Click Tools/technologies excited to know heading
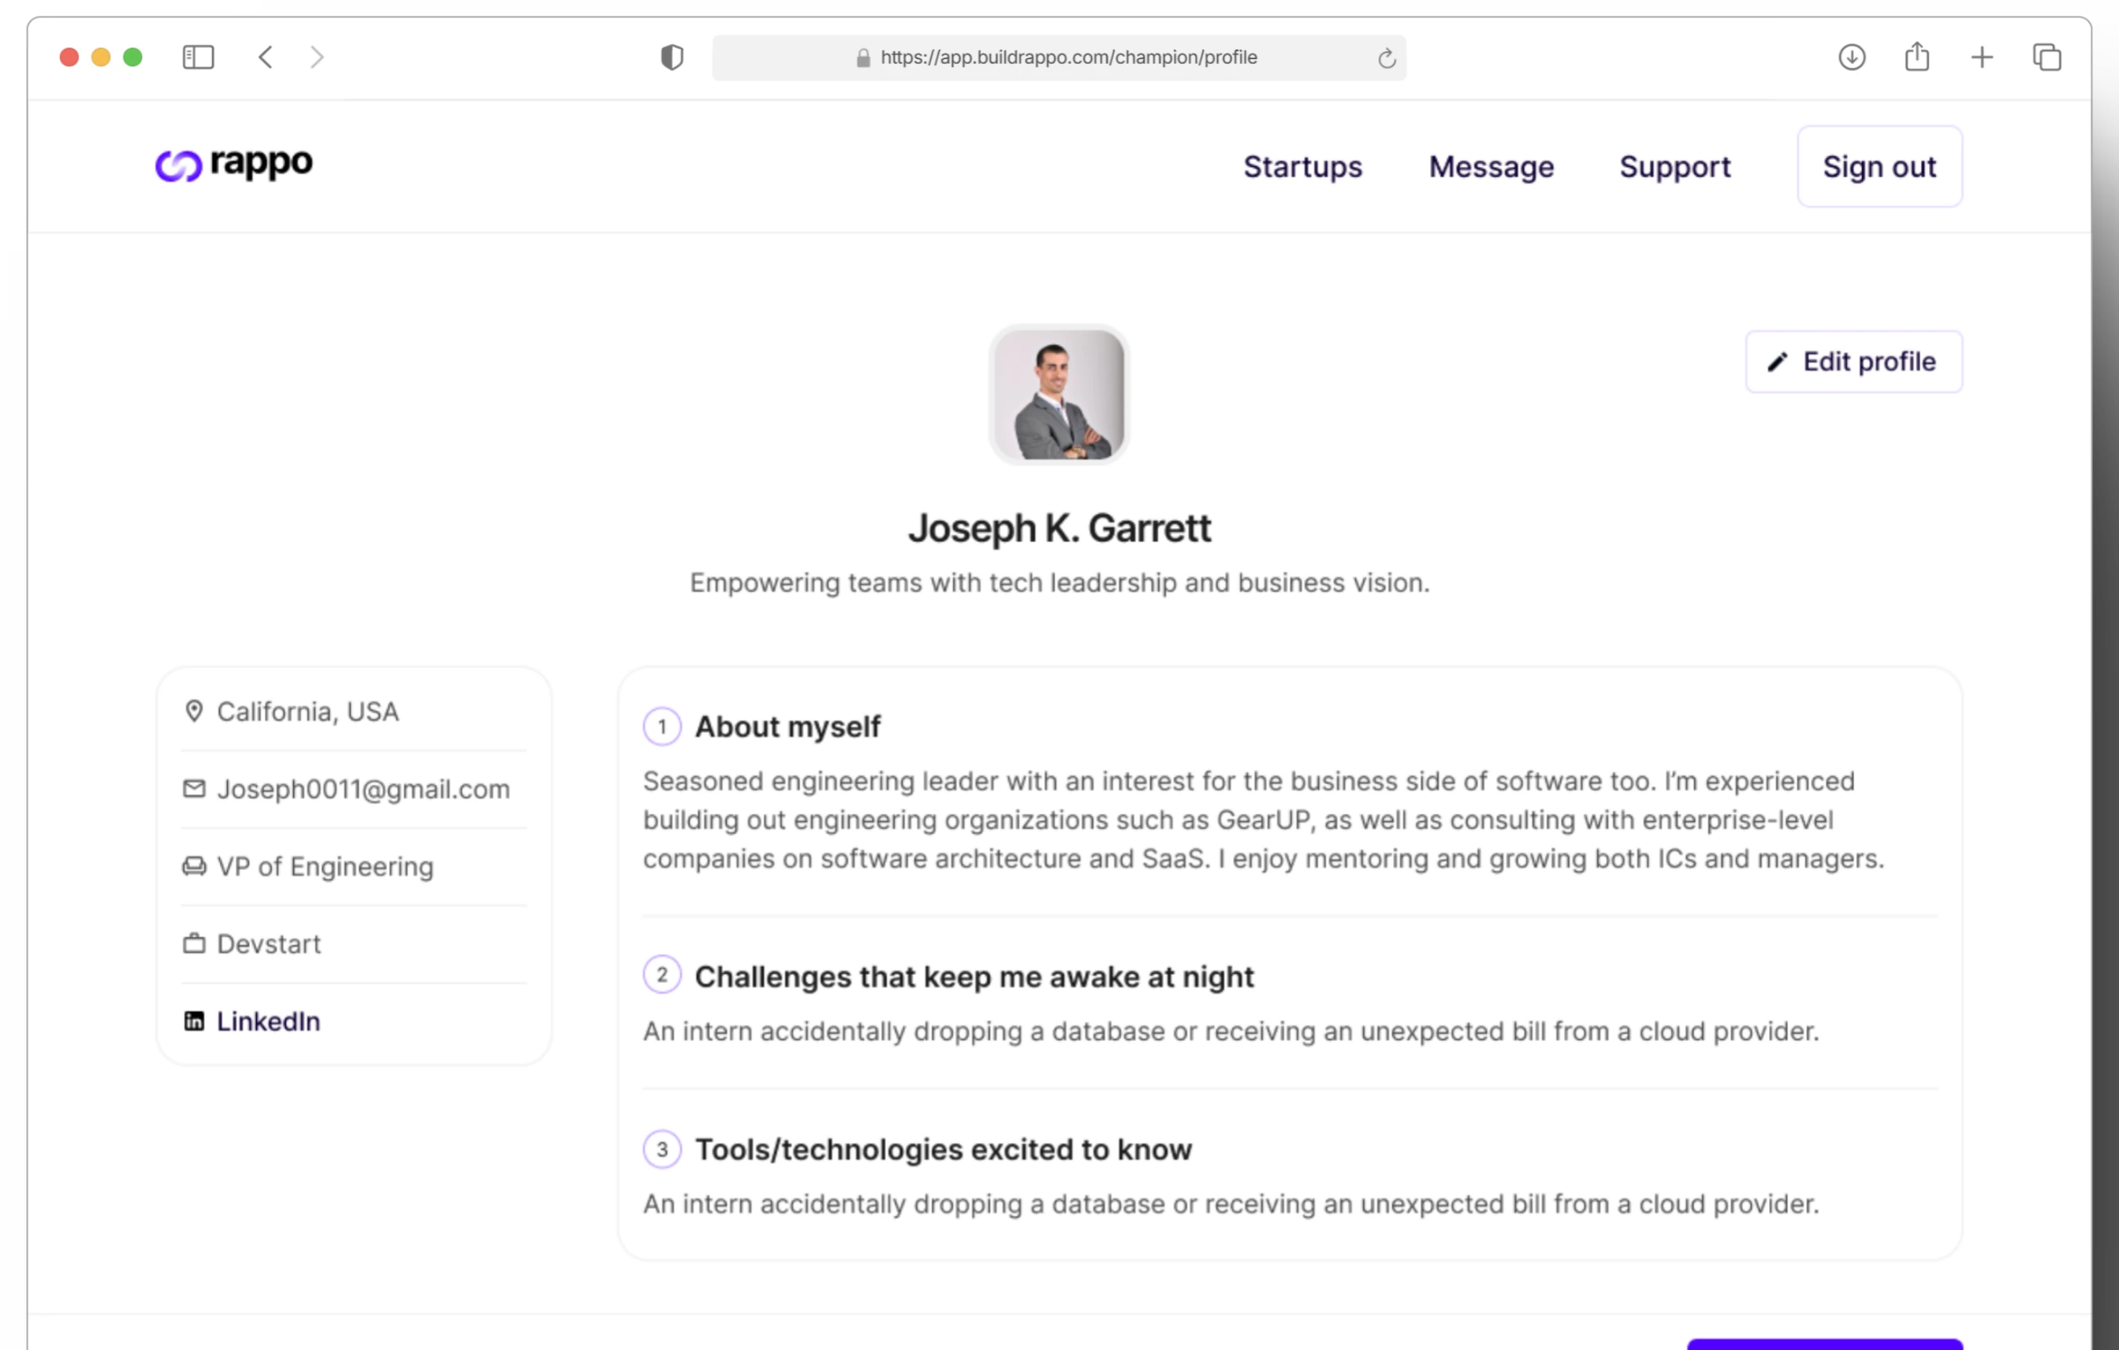Screen dimensions: 2119x1350 pos(943,1150)
